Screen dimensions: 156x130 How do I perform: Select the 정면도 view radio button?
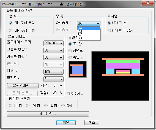pyautogui.click(x=70, y=51)
